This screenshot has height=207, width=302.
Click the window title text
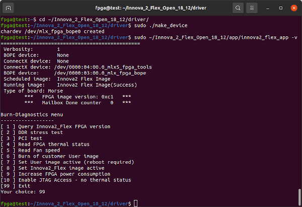pos(151,8)
